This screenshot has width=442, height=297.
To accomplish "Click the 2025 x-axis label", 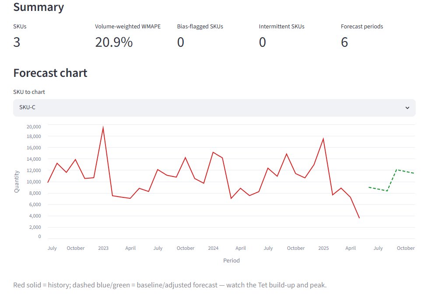I will click(323, 248).
